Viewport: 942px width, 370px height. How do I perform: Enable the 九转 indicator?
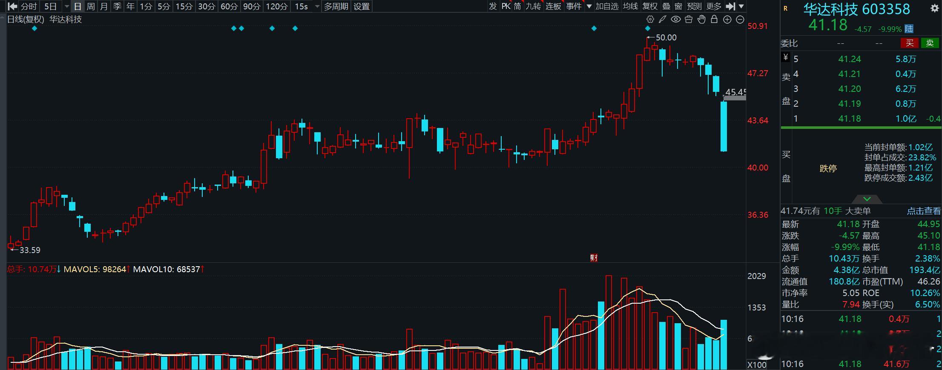(533, 6)
